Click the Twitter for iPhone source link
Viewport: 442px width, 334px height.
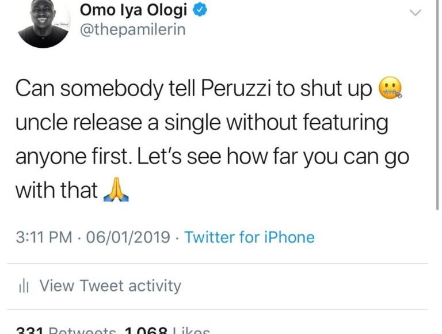249,237
